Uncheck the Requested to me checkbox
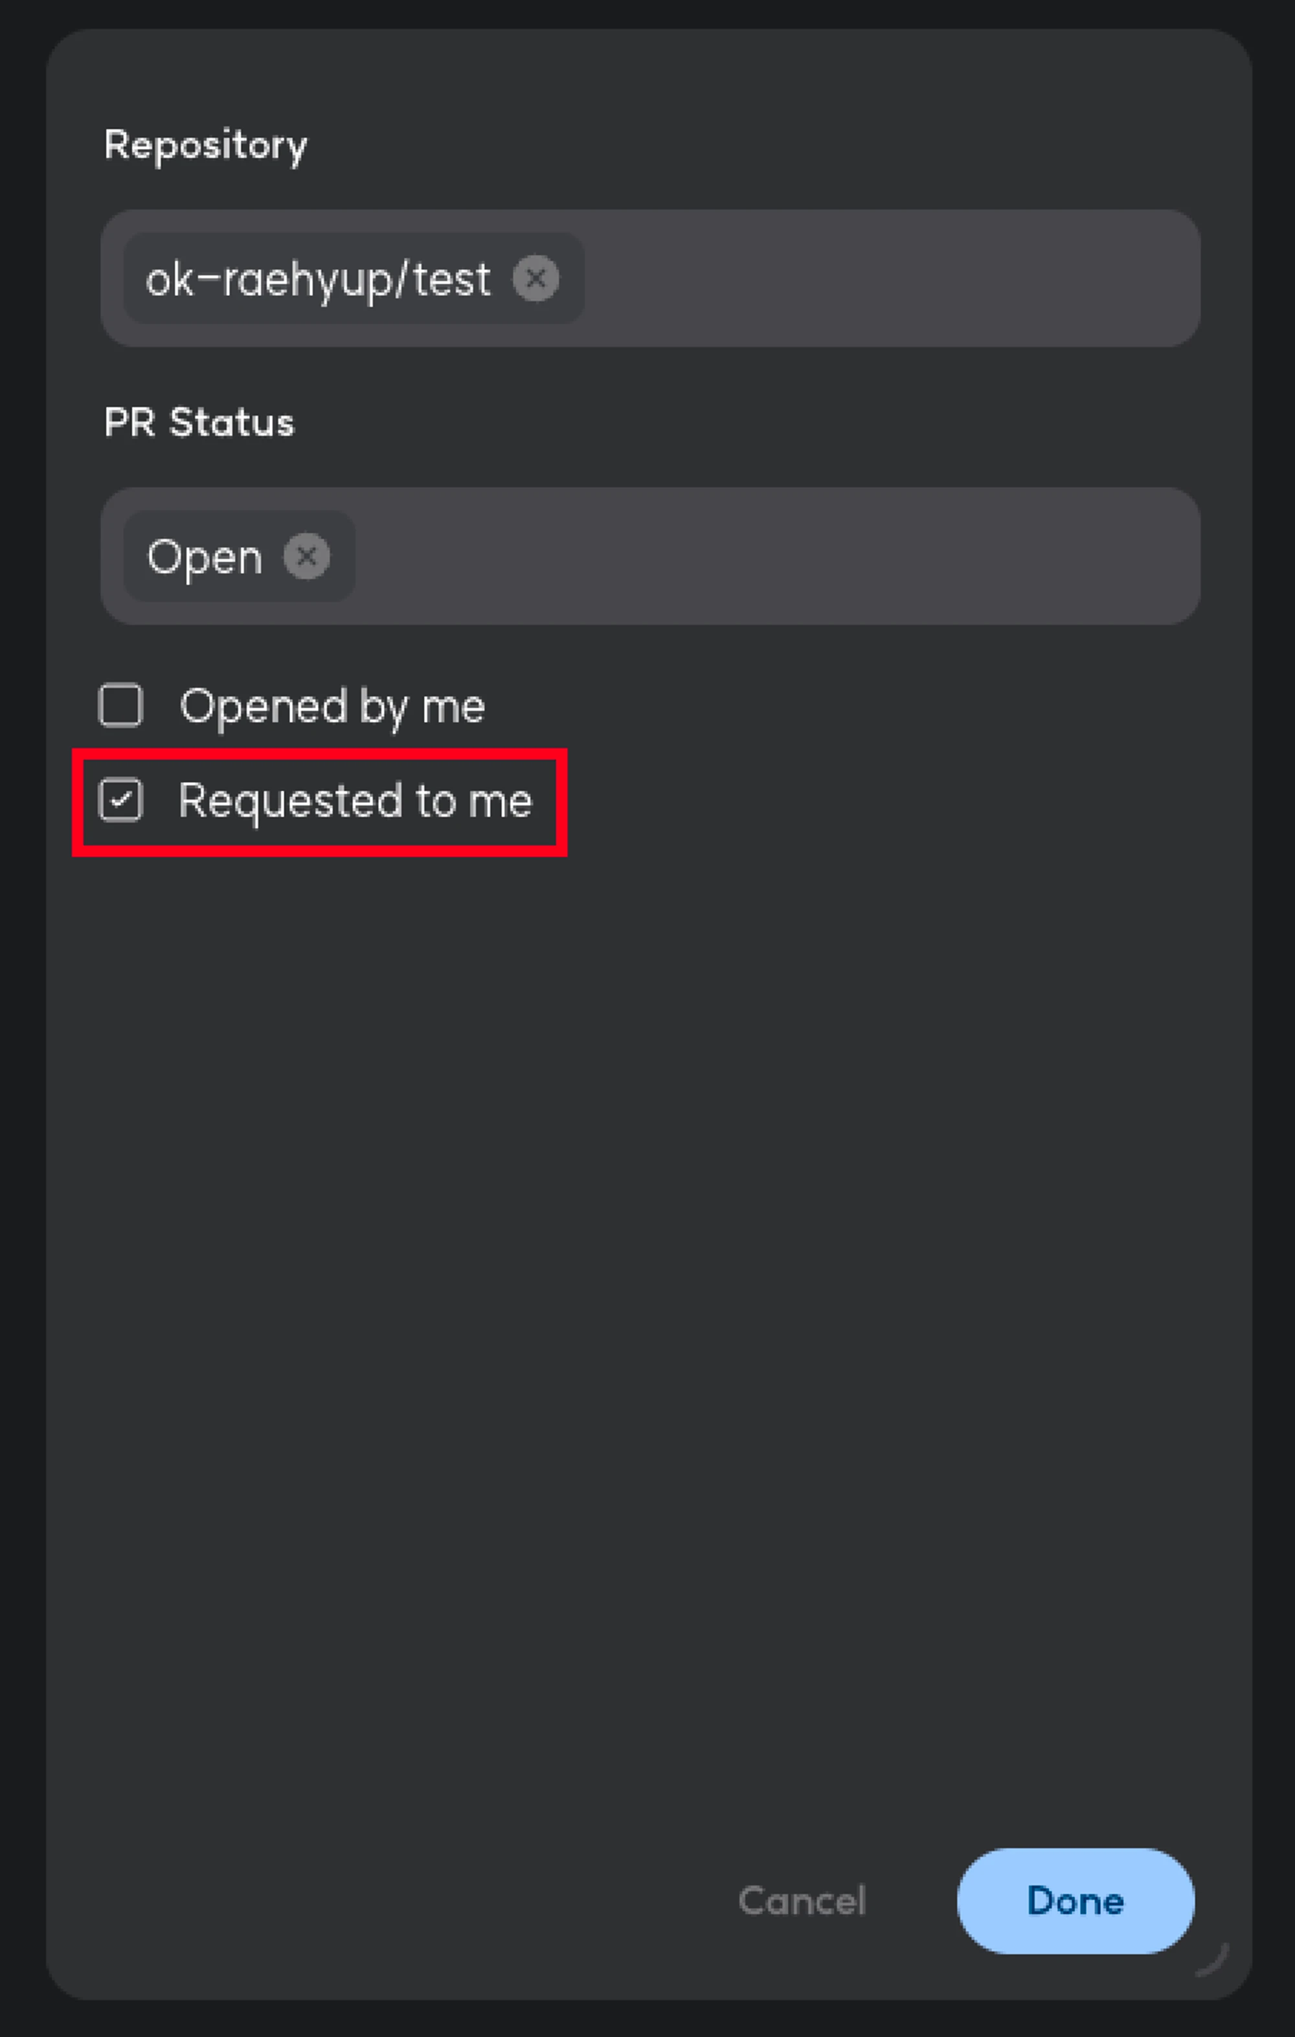 [x=121, y=800]
